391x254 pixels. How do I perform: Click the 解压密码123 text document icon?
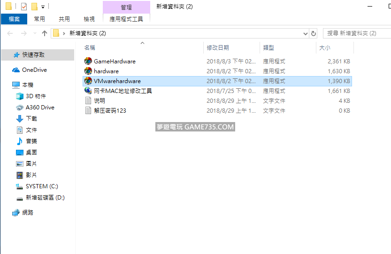tap(88, 110)
